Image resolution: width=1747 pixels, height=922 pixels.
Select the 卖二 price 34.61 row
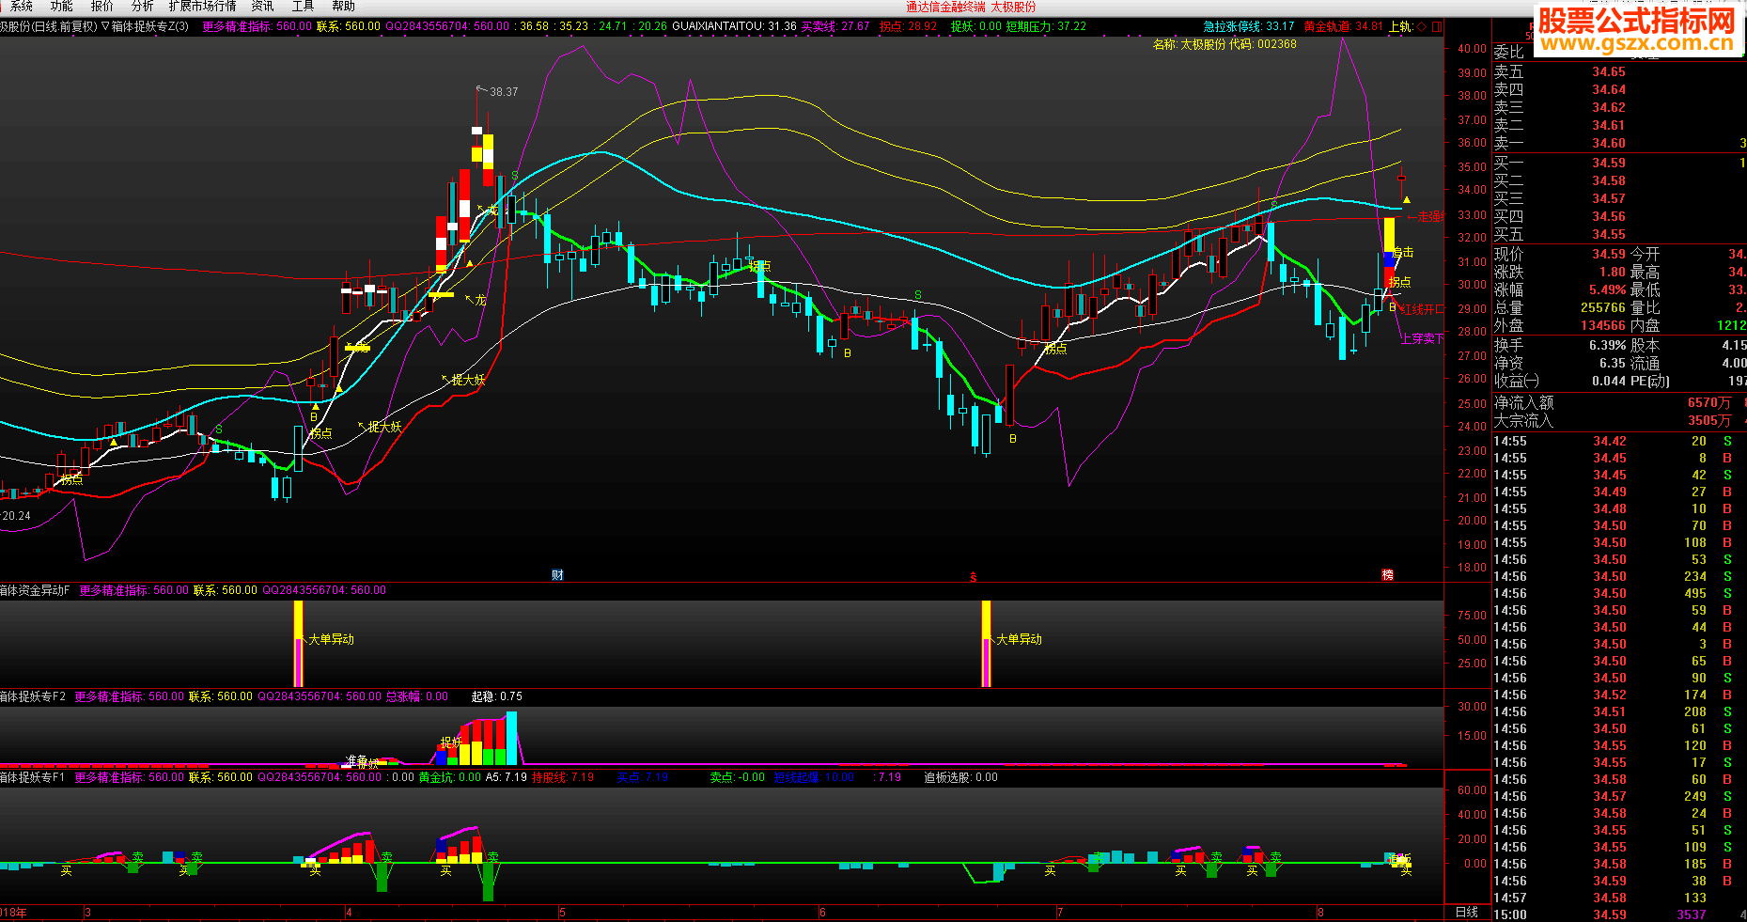(1618, 125)
